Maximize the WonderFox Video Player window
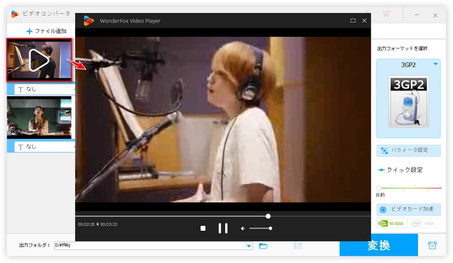Viewport: 453px width, 263px height. [353, 21]
